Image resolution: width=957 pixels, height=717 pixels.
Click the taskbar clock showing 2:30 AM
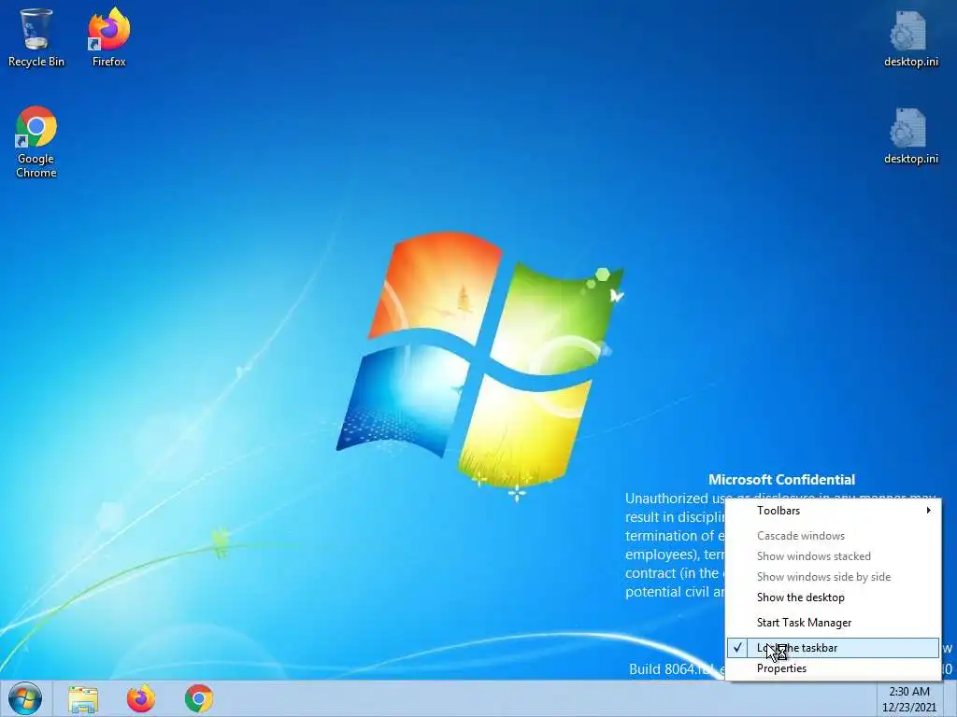tap(909, 699)
